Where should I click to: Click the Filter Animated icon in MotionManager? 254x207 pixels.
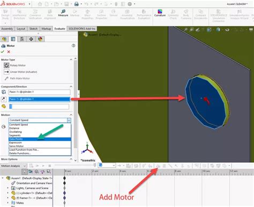[31, 171]
